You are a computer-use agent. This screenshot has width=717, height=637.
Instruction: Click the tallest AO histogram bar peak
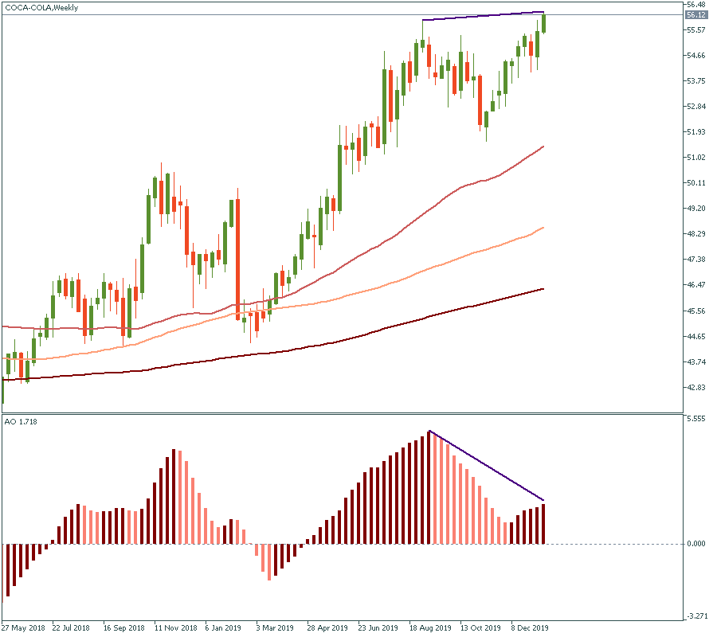(429, 435)
